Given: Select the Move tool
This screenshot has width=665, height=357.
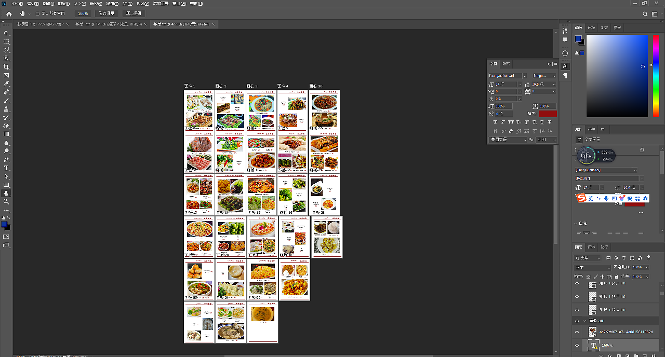Looking at the screenshot, I should [6, 33].
